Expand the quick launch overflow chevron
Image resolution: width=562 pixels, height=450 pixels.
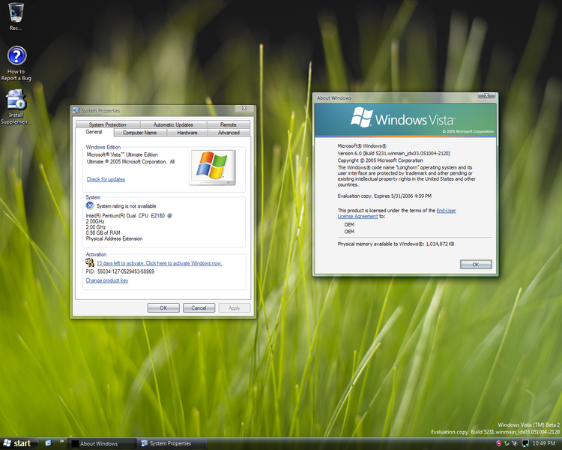61,442
